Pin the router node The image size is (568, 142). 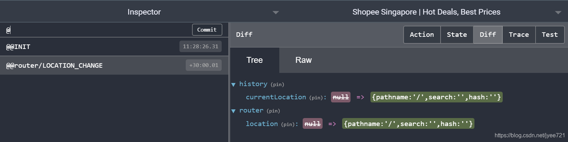coord(273,111)
